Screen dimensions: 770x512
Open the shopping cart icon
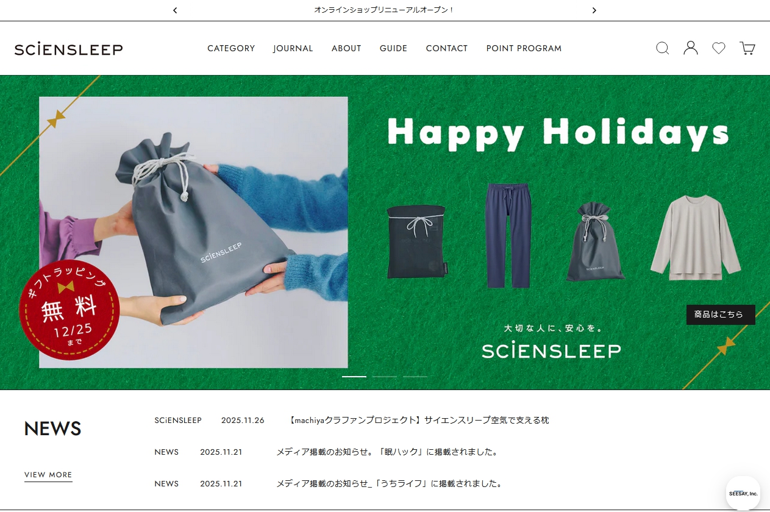coord(747,48)
